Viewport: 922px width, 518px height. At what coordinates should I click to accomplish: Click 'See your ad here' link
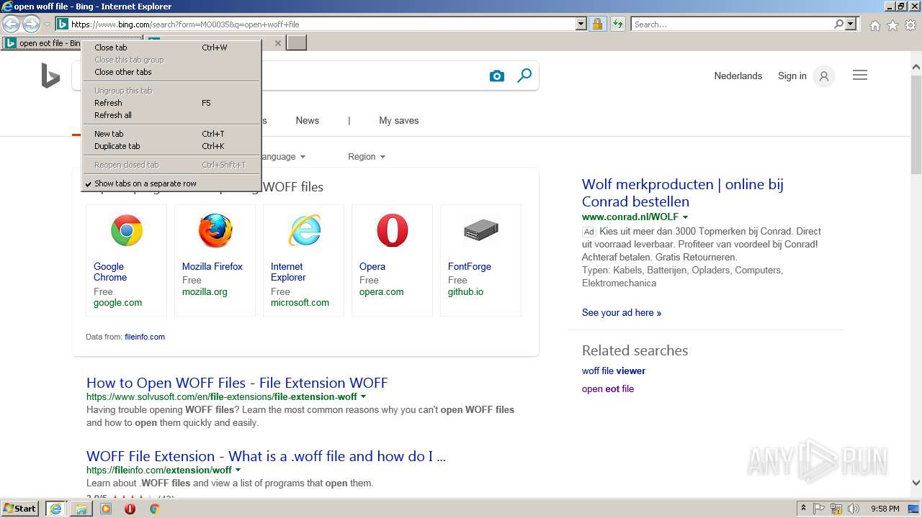pyautogui.click(x=622, y=313)
